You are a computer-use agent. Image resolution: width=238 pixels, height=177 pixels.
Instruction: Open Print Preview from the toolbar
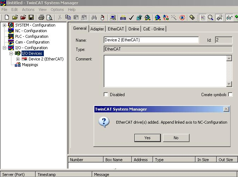pos(49,18)
